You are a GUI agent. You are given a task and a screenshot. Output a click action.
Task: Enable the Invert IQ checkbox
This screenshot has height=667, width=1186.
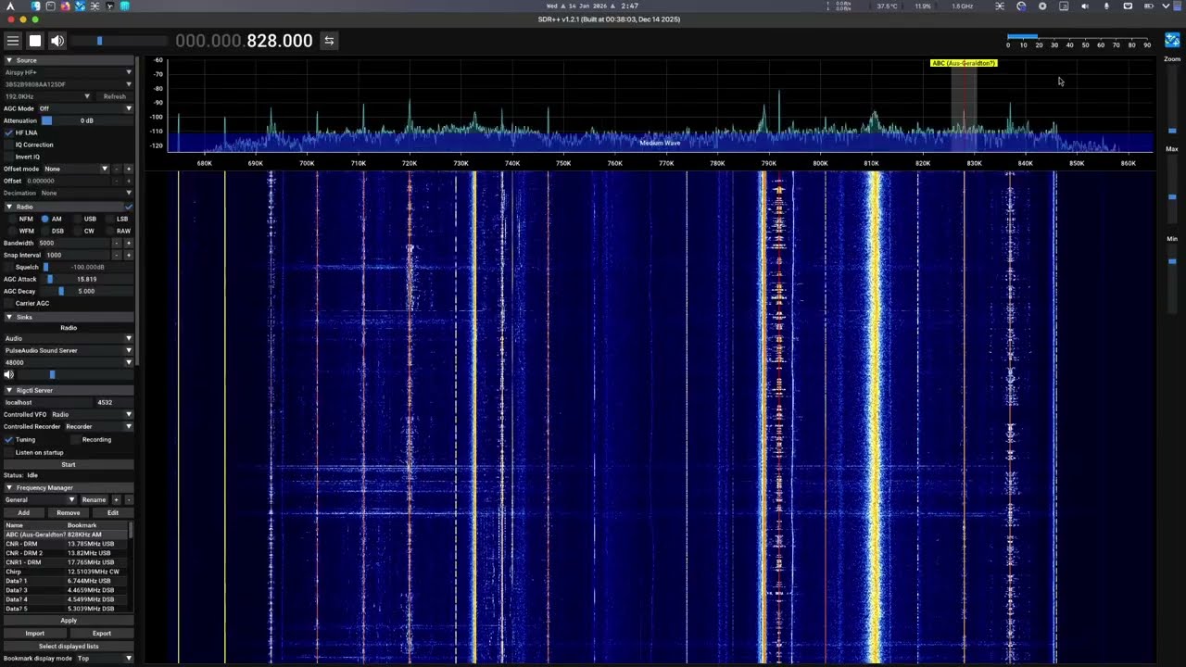pos(8,157)
